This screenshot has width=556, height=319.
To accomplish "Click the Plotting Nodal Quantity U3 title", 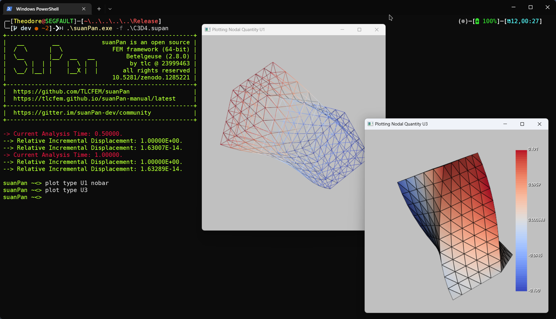I will pos(401,124).
